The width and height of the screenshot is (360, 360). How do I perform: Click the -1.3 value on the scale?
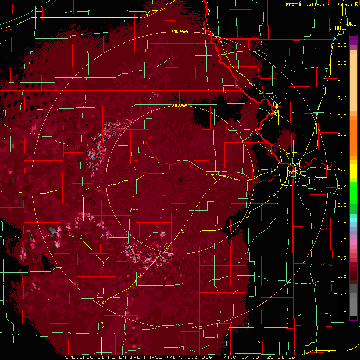coord(340,294)
